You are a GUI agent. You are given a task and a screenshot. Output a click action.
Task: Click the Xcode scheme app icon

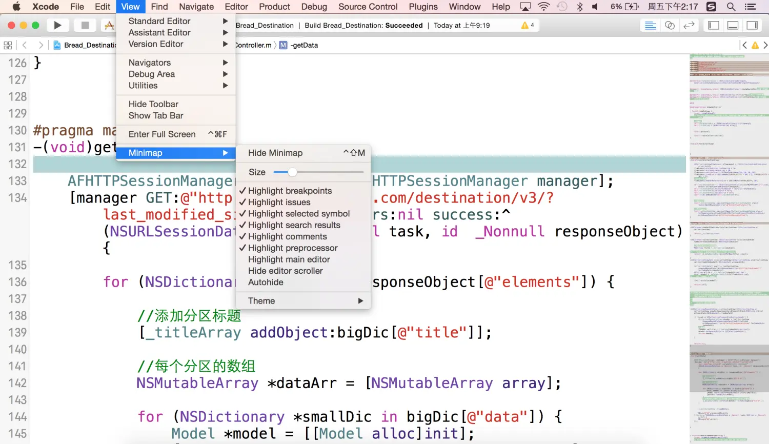tap(109, 25)
